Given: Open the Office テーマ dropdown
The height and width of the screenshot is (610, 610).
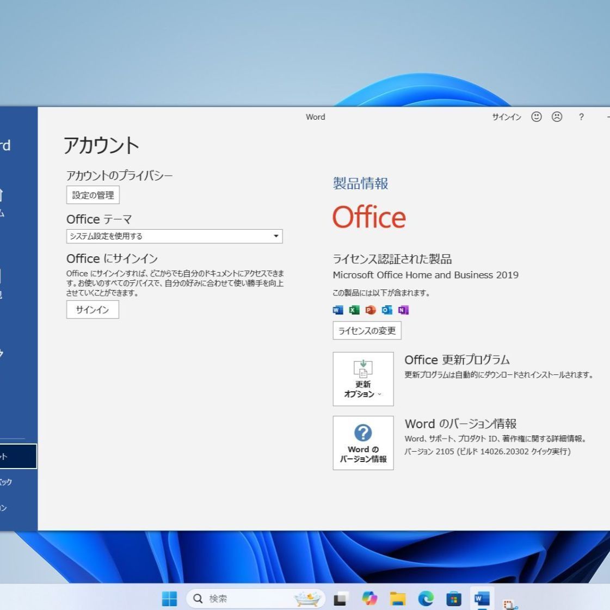Looking at the screenshot, I should tap(174, 236).
